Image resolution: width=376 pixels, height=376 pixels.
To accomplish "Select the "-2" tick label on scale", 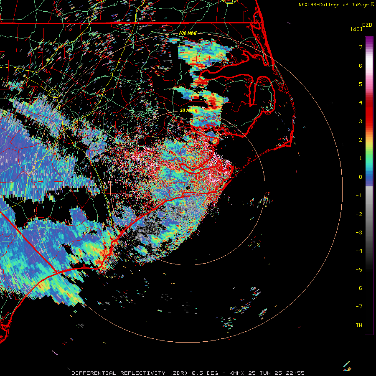I will tap(359, 214).
